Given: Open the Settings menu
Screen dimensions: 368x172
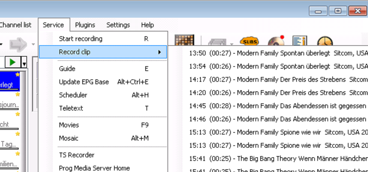Looking at the screenshot, I should (x=118, y=25).
